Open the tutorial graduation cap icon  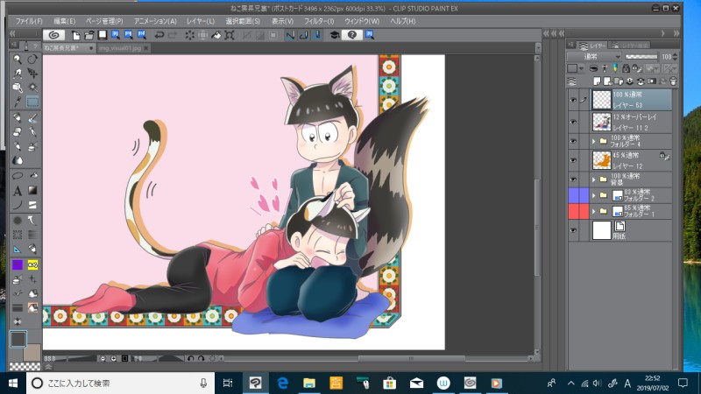[335, 35]
